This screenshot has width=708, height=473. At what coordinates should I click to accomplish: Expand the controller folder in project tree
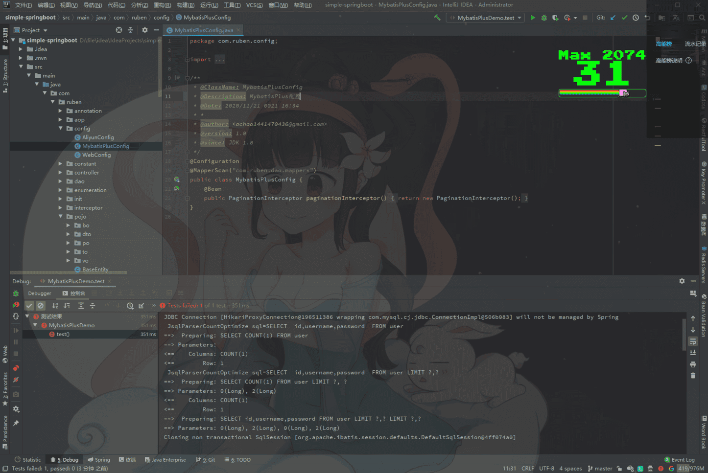tap(61, 173)
